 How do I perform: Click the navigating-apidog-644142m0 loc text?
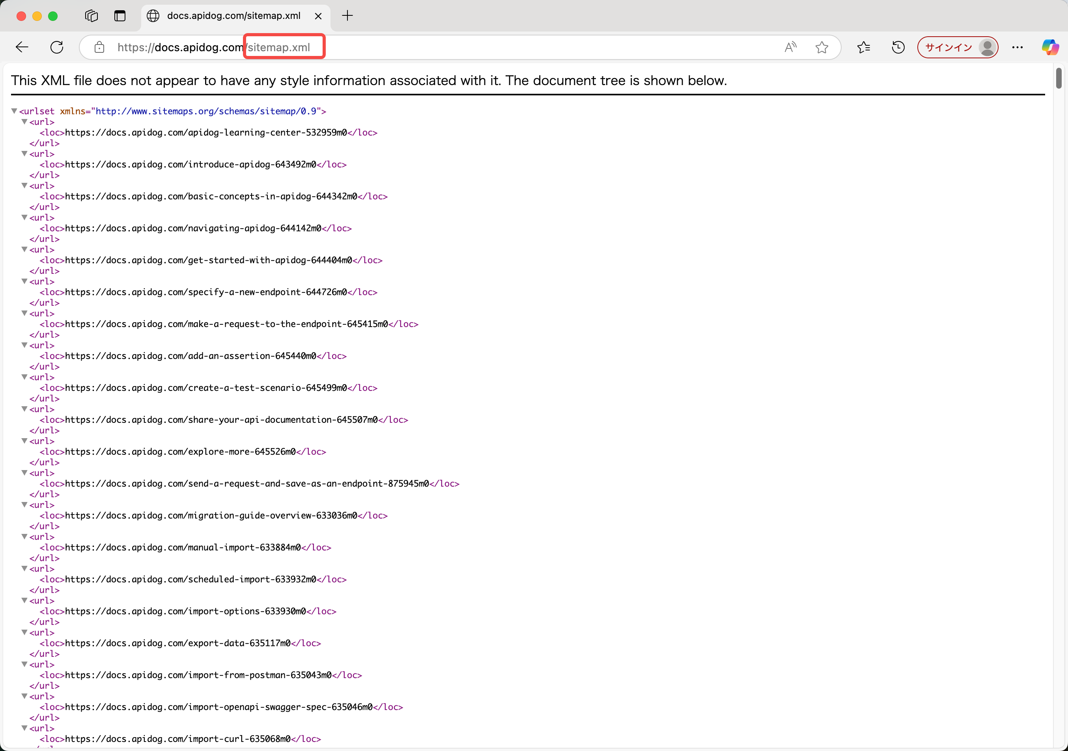(x=193, y=228)
